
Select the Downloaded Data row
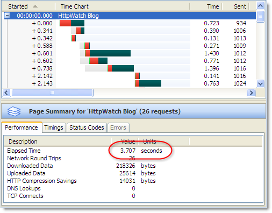(x=133, y=166)
